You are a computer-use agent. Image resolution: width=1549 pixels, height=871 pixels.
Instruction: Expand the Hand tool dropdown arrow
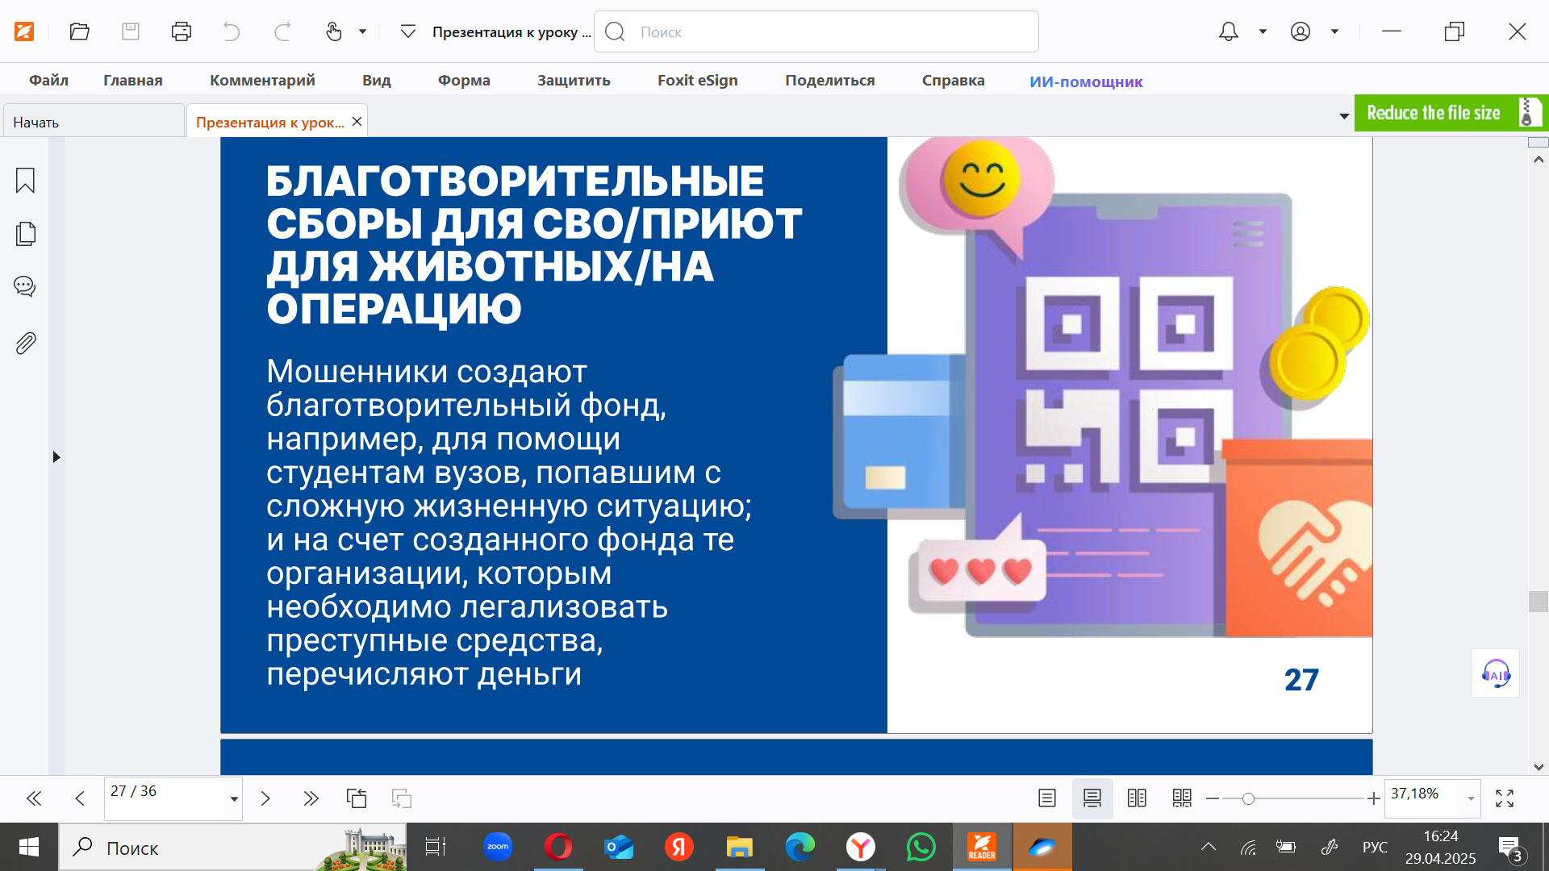pos(363,31)
